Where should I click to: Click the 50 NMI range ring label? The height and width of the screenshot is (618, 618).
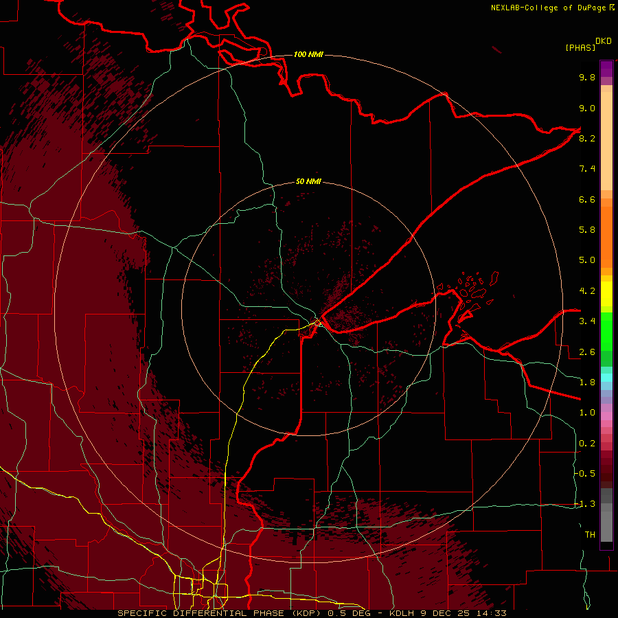click(308, 182)
